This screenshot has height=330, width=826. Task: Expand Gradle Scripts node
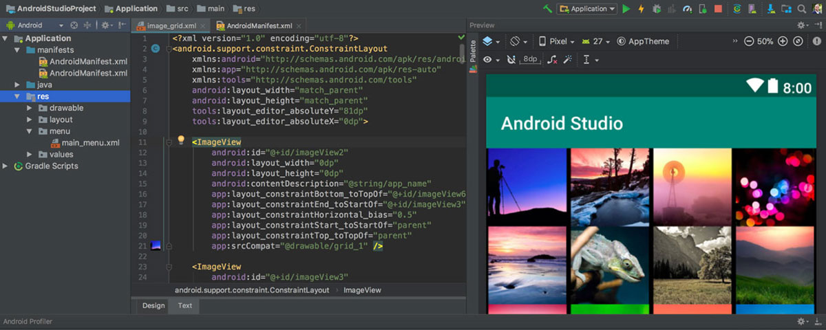pyautogui.click(x=6, y=166)
